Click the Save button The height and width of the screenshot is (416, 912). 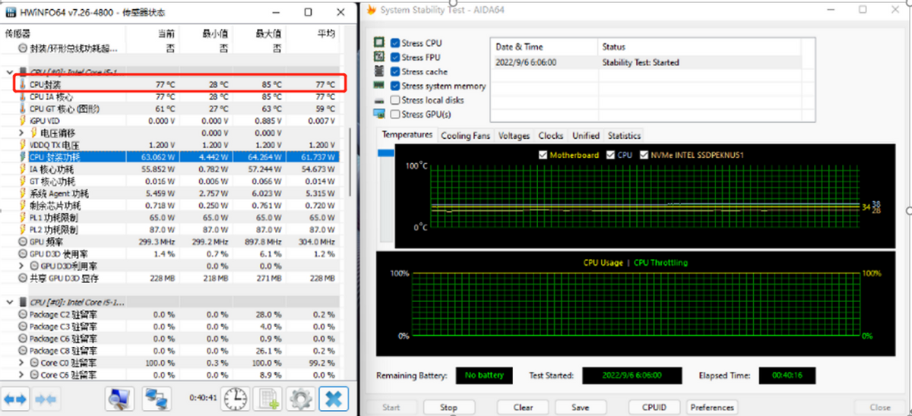(x=580, y=407)
